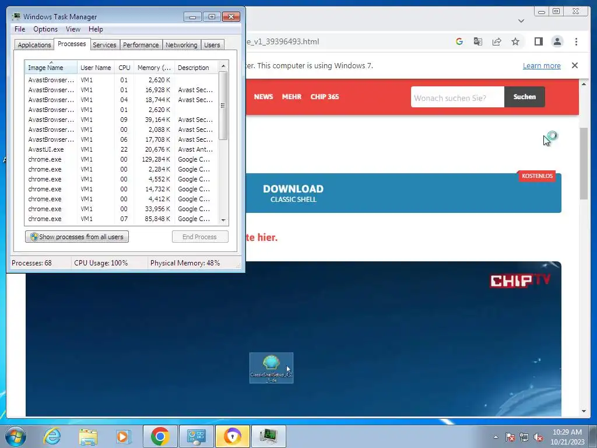Viewport: 597px width, 448px height.
Task: Click CHIP TV logo in video
Action: [x=520, y=281]
